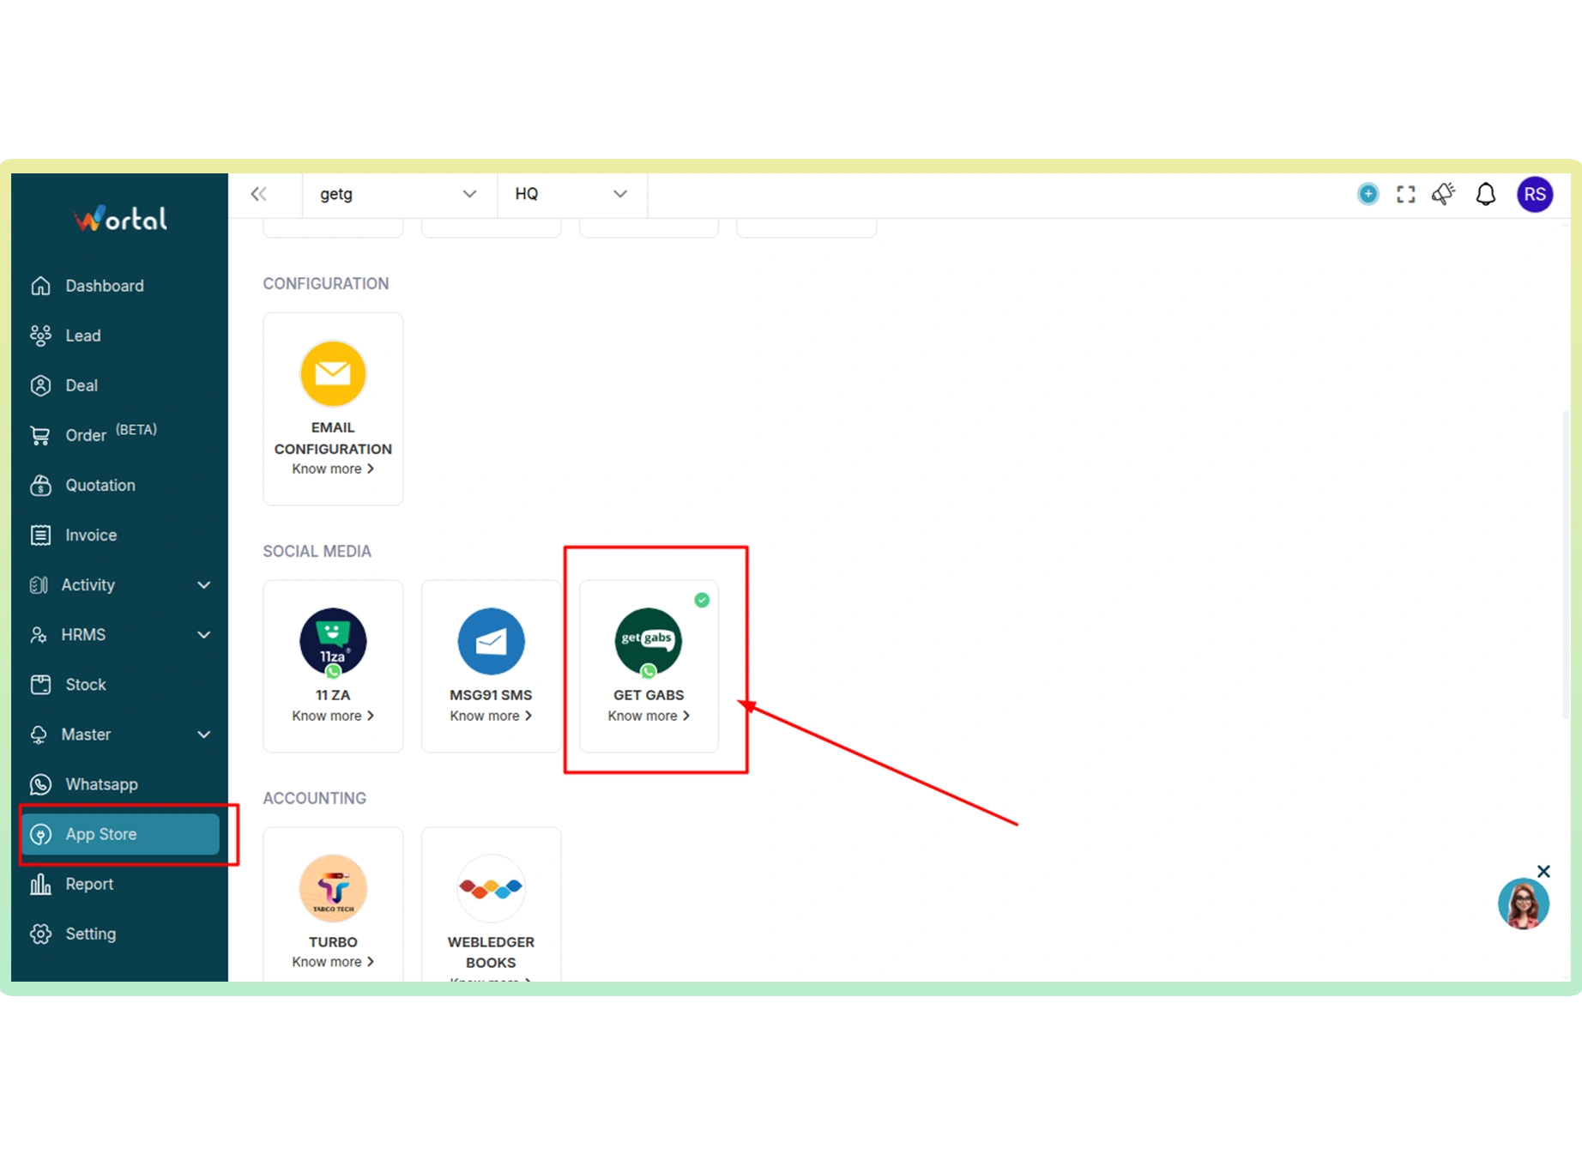The width and height of the screenshot is (1582, 1155).
Task: Expand the HRMS submenu chevron
Action: (204, 635)
